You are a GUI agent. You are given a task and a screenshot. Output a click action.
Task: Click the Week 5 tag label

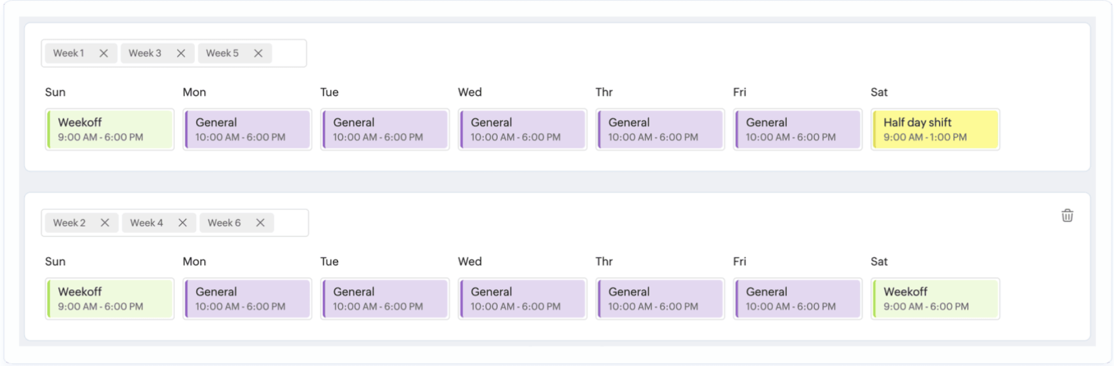[222, 53]
